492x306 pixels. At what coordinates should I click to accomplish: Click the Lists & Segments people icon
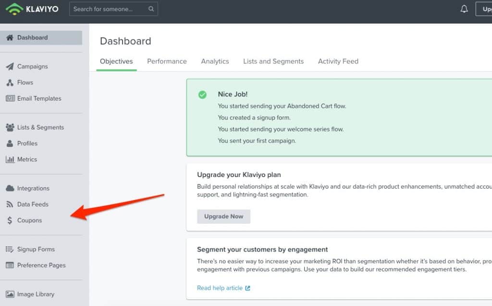click(10, 127)
